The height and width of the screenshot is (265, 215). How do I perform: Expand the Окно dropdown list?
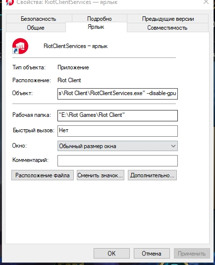117,146
